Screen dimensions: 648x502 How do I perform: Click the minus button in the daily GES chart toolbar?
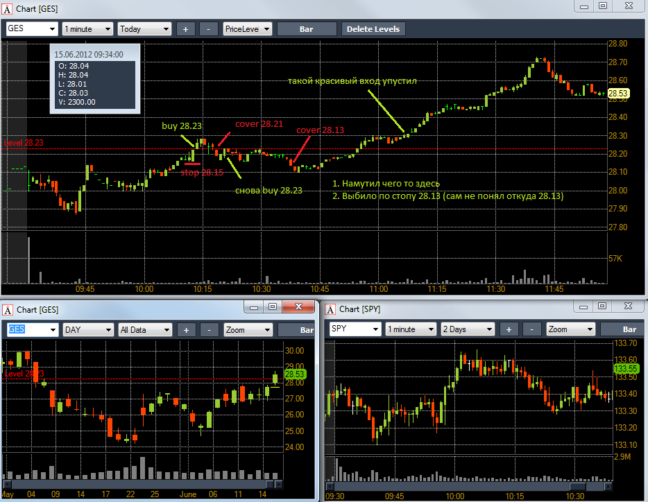pos(209,330)
